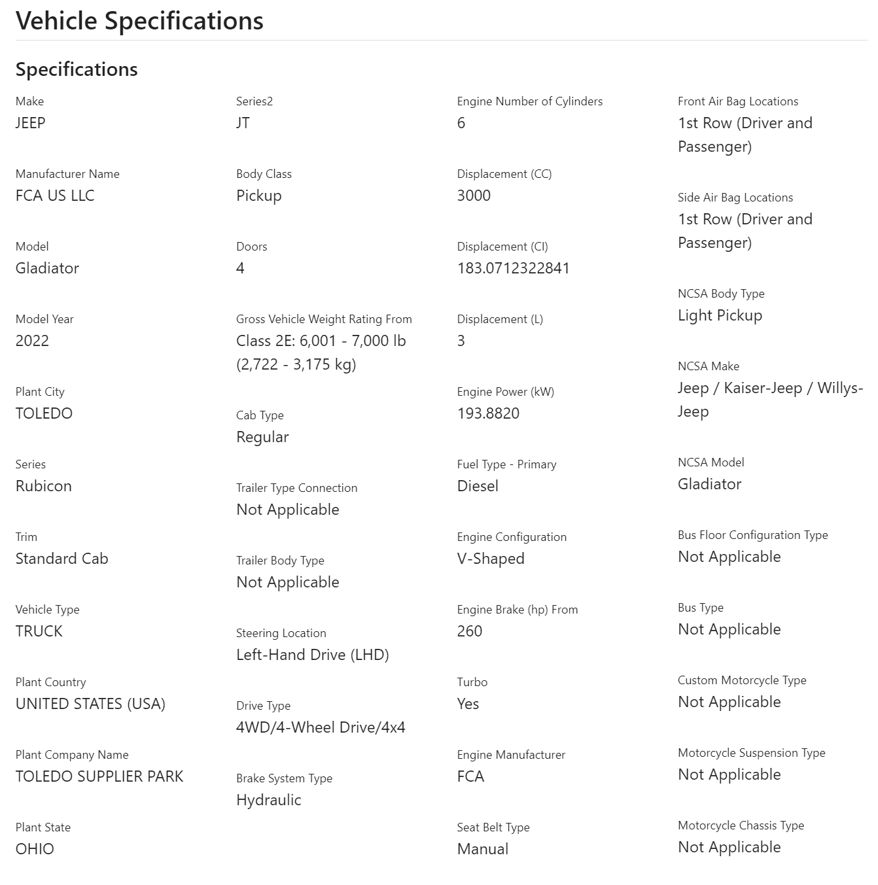Screen dimensions: 878x885
Task: Select the Pickup body class value
Action: (x=259, y=196)
